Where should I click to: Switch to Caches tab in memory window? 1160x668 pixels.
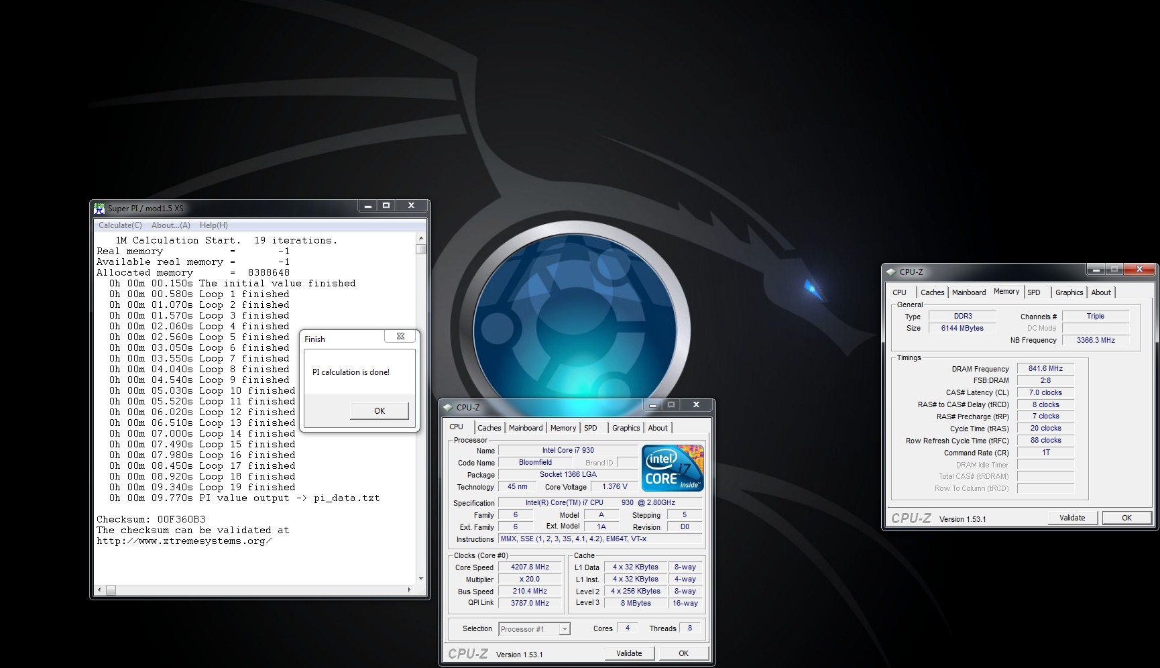tap(932, 292)
